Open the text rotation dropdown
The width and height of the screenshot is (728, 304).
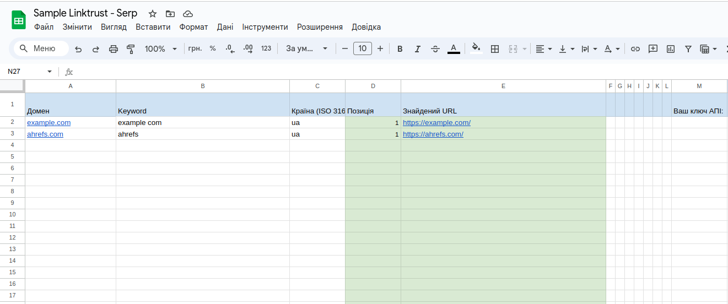(612, 49)
